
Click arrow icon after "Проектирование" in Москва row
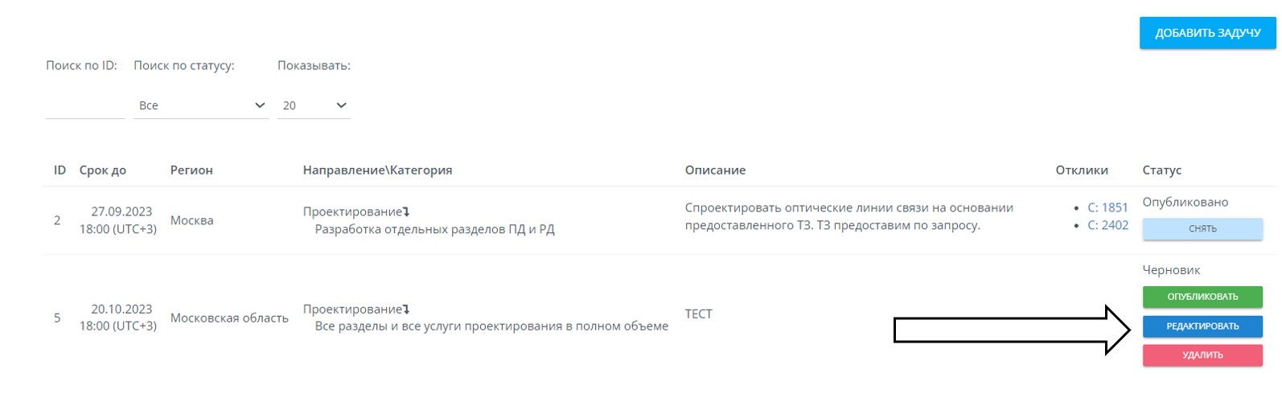point(406,212)
